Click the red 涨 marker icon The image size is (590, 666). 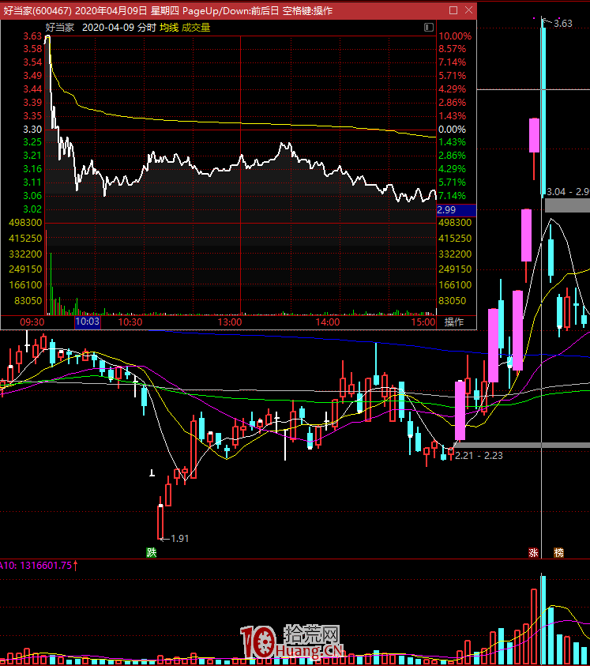[x=533, y=552]
